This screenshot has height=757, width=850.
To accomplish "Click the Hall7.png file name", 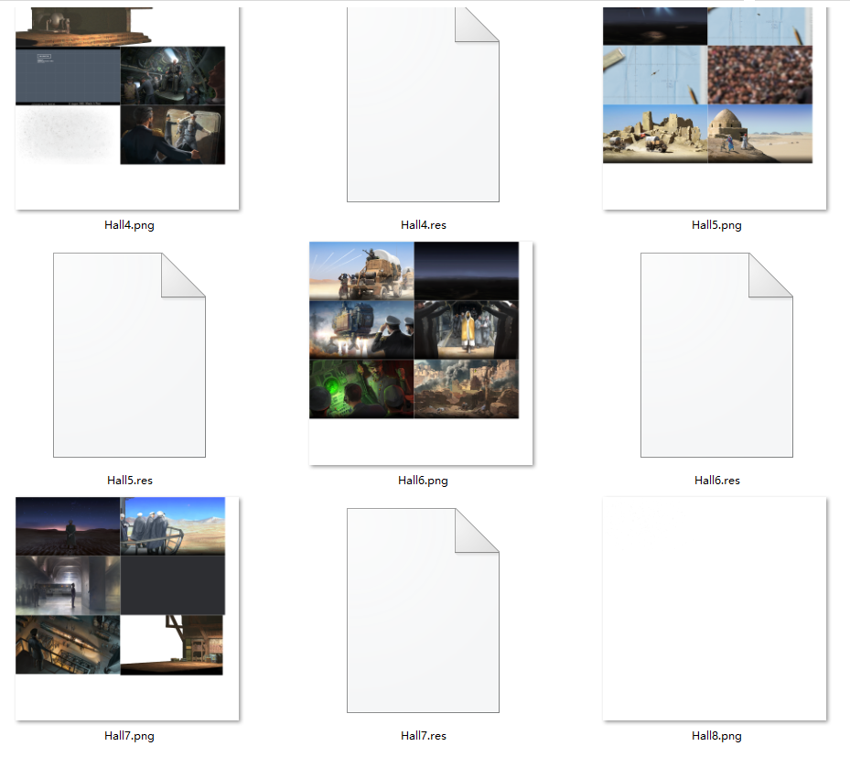I will click(129, 736).
